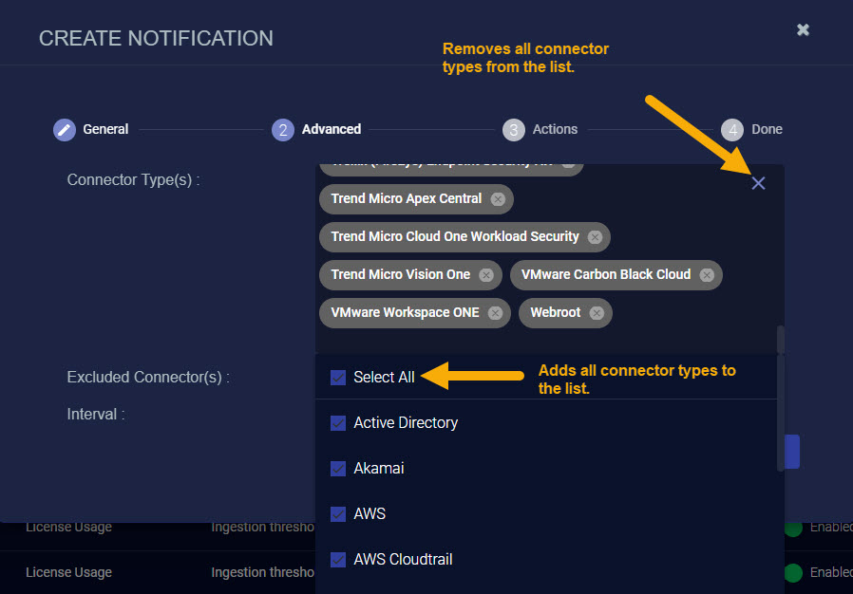Remove the Webroot connector tag

point(597,313)
